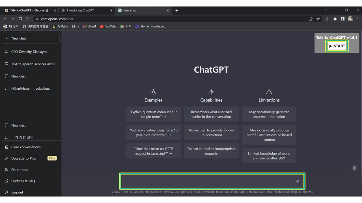This screenshot has width=362, height=203.
Task: Bookmark this page with the star icon
Action: [318, 19]
